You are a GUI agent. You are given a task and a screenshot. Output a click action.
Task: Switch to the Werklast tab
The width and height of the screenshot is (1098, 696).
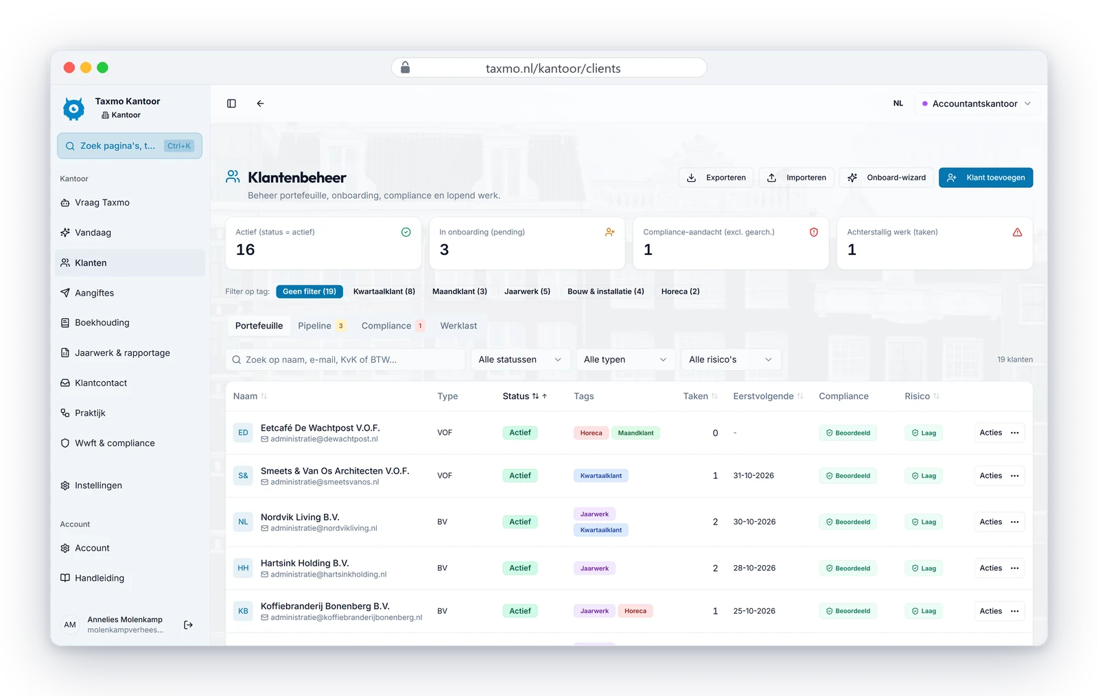pyautogui.click(x=458, y=326)
